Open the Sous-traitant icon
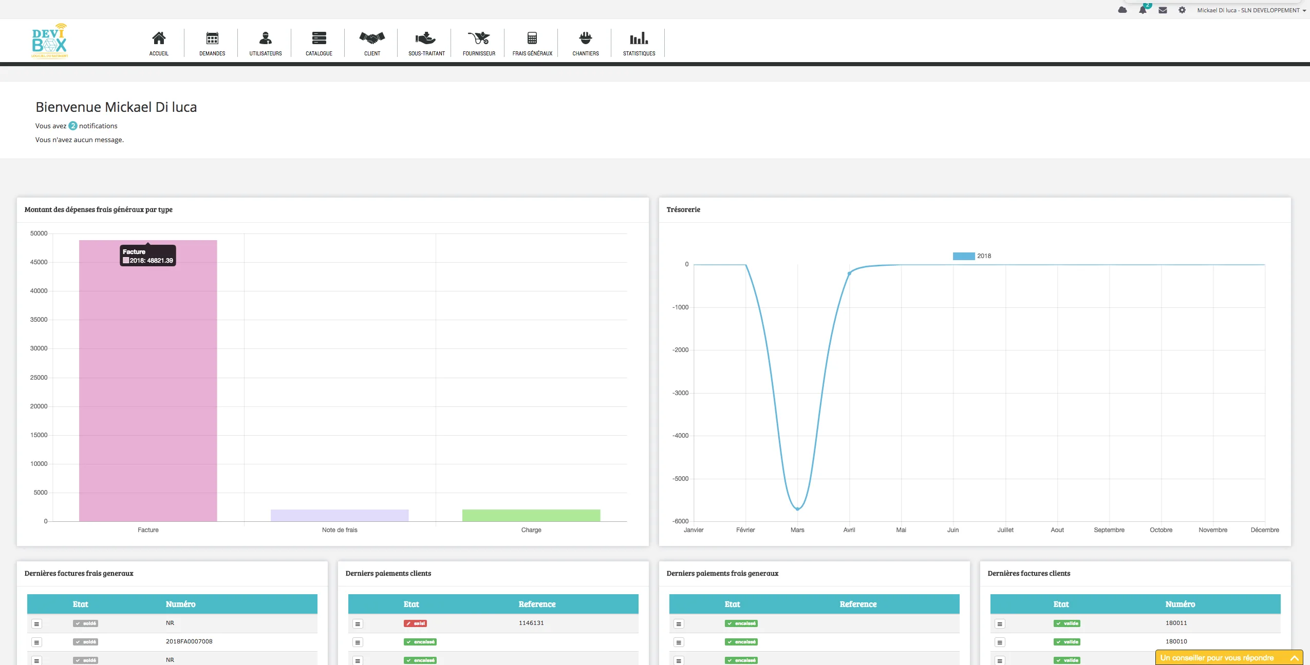The height and width of the screenshot is (665, 1310). pos(425,38)
